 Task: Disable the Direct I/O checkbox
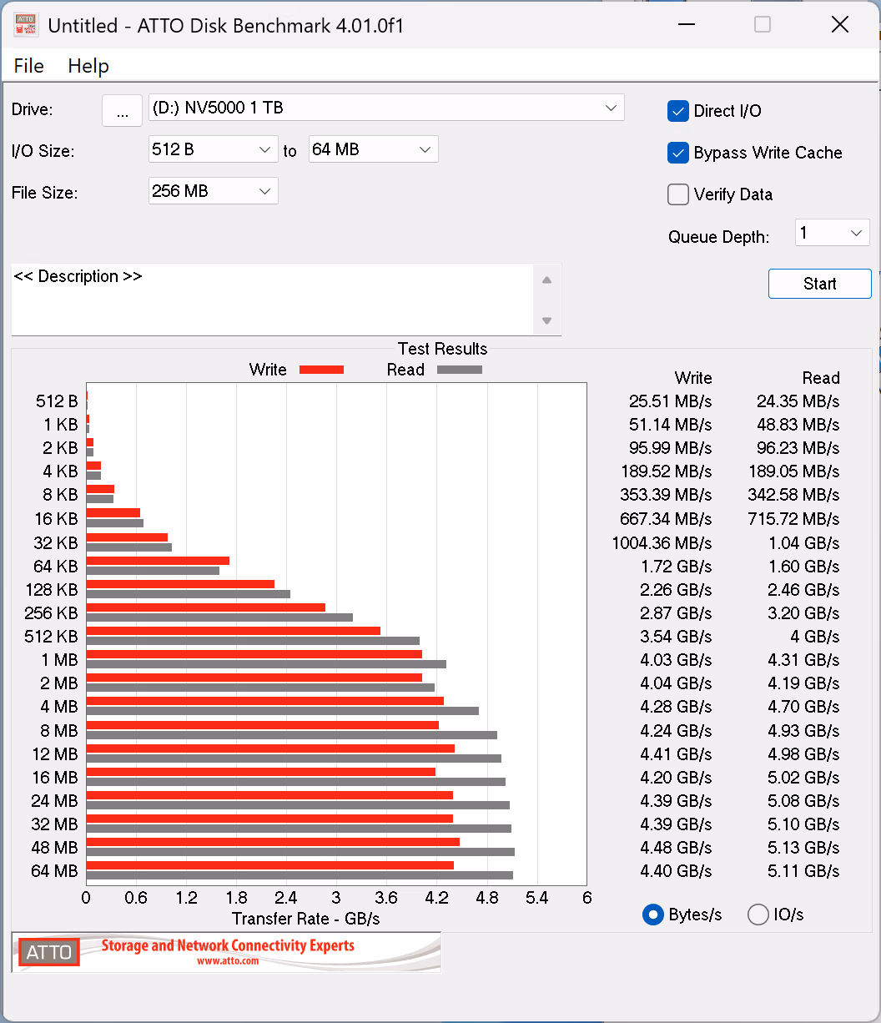pyautogui.click(x=677, y=111)
